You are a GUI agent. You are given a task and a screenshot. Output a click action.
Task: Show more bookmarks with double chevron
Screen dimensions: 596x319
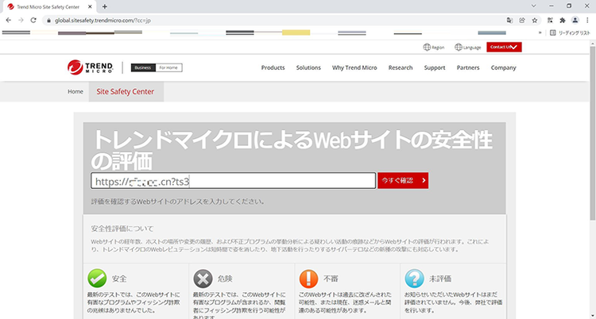540,33
